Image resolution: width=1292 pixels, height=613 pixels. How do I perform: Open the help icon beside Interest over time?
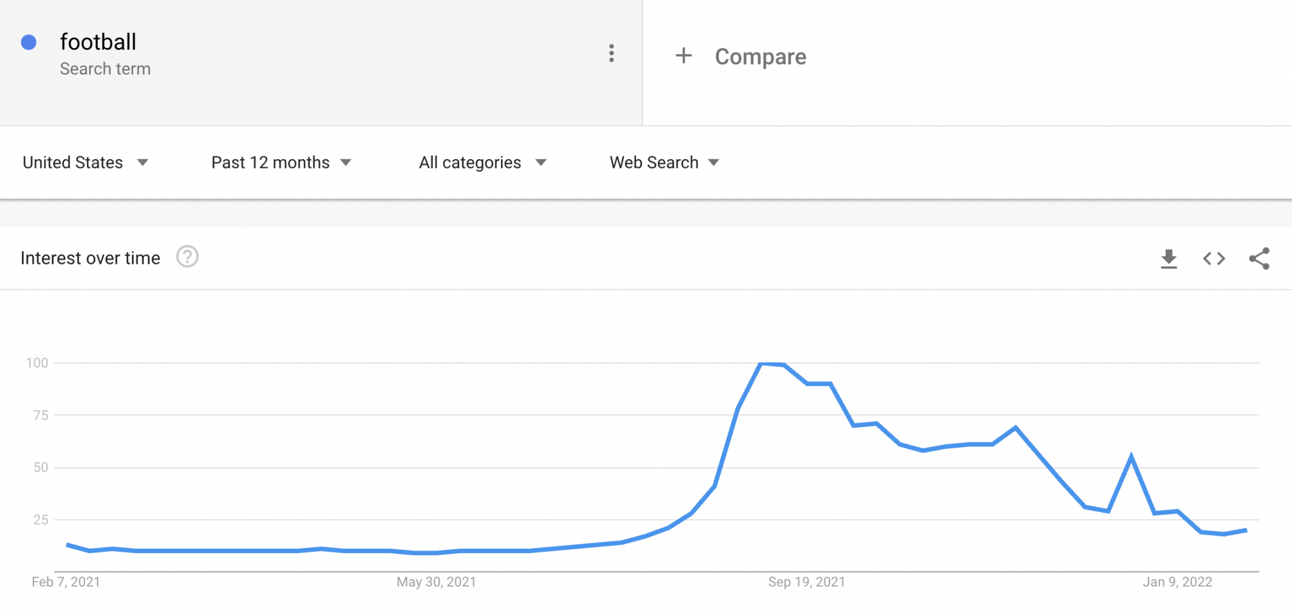click(x=187, y=257)
